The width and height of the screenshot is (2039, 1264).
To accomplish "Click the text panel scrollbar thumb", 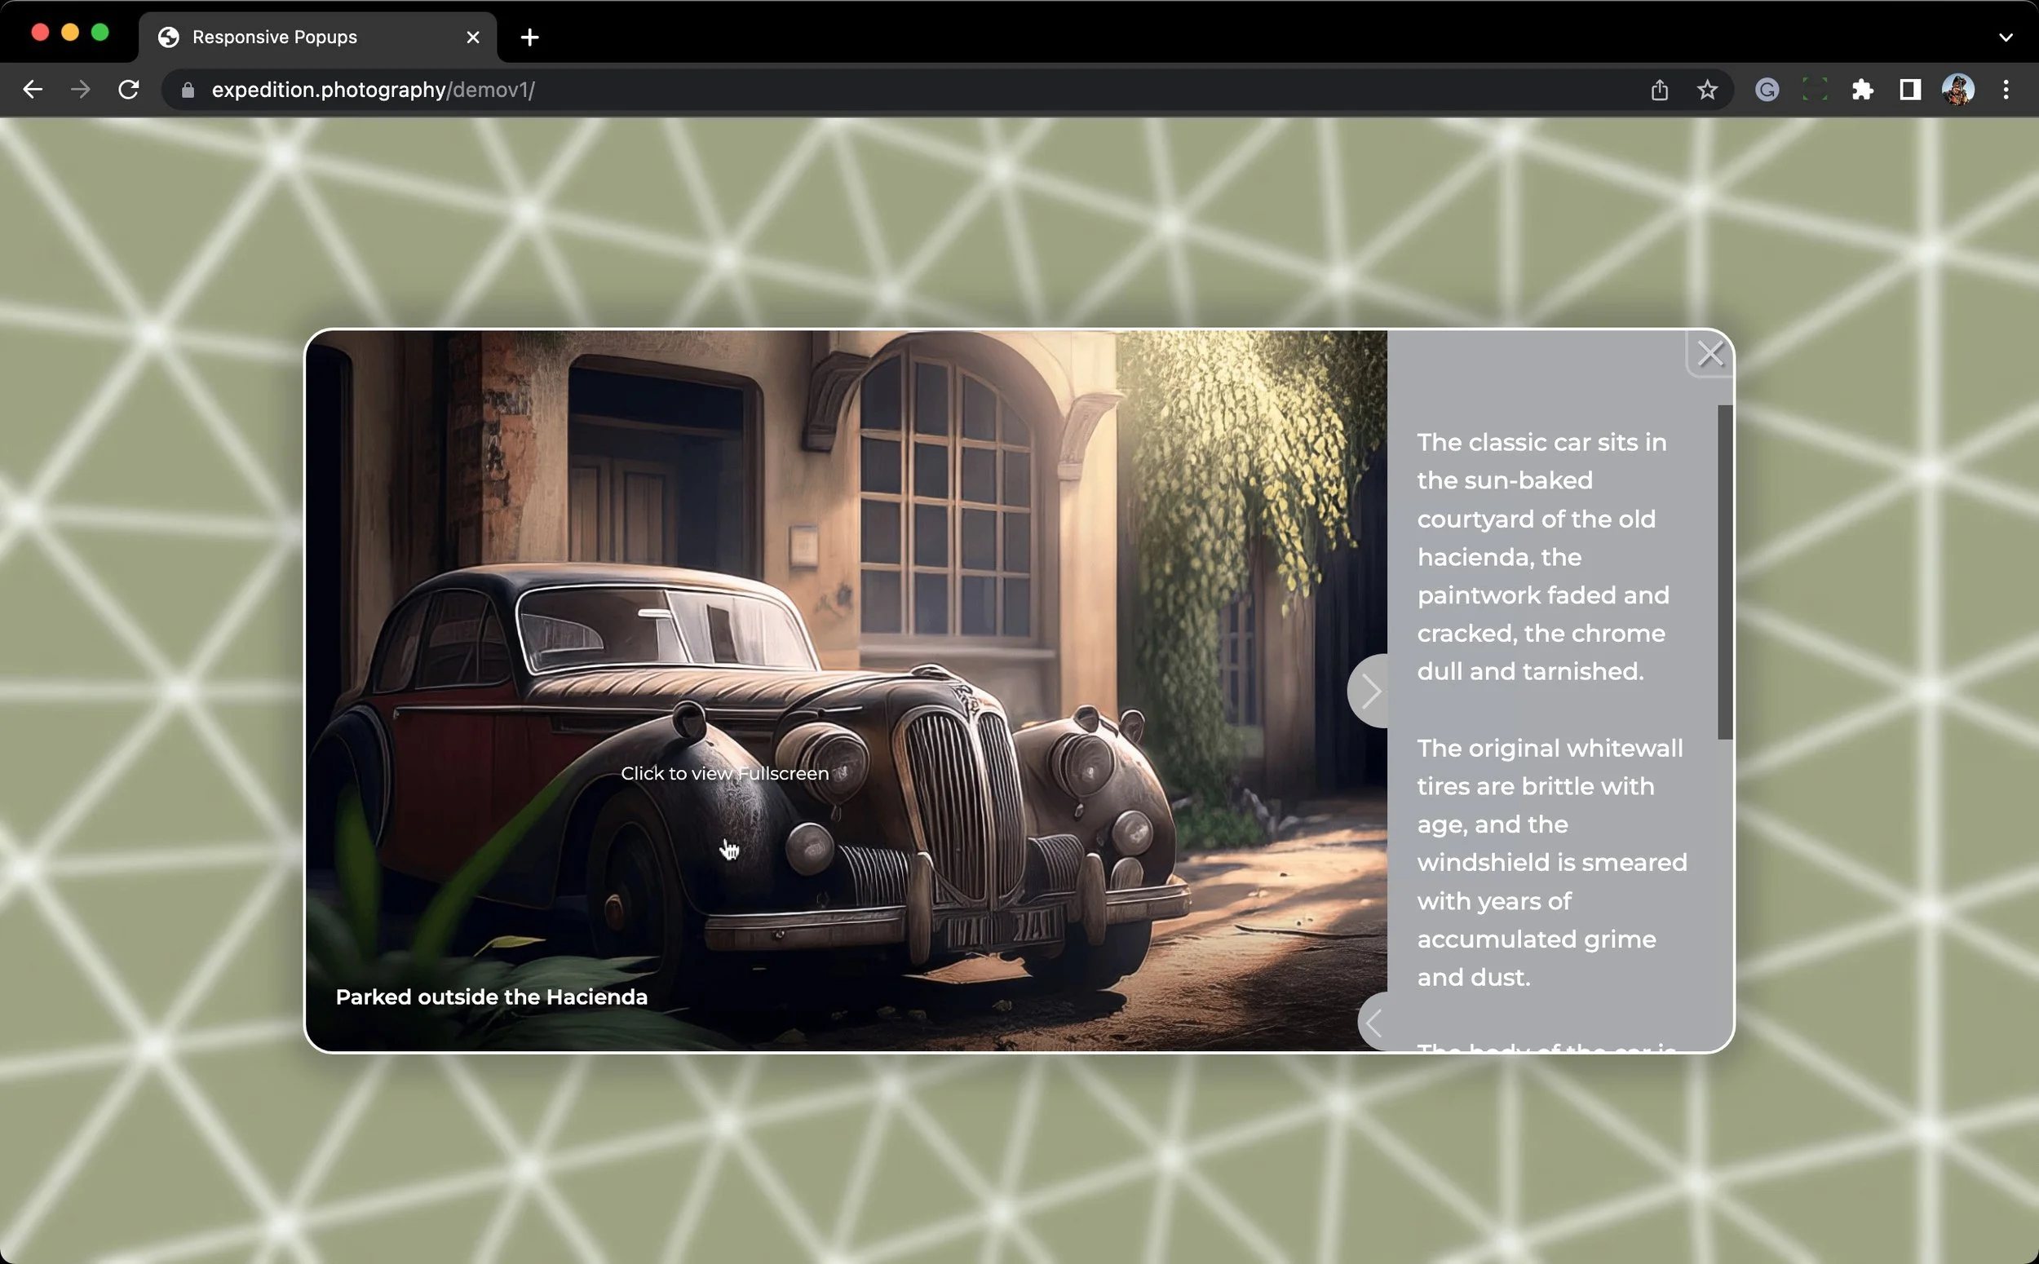I will coord(1725,572).
